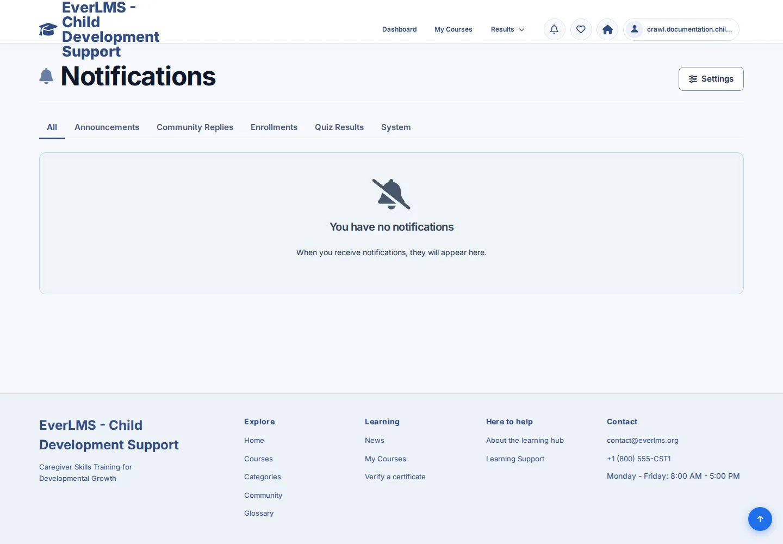The image size is (783, 544).
Task: Expand the Results dropdown menu
Action: pos(507,29)
